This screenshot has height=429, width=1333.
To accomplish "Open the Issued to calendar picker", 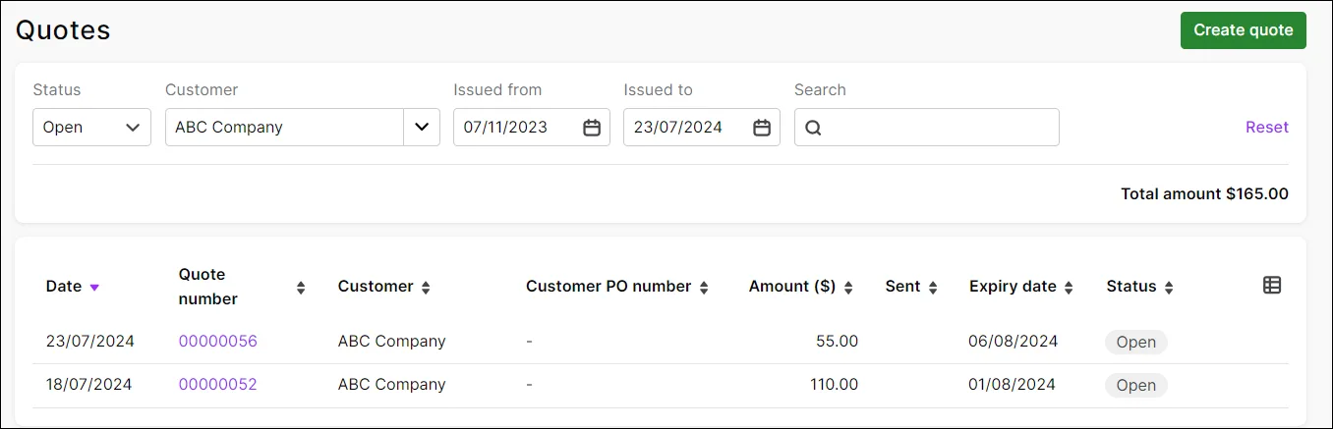I will coord(762,128).
